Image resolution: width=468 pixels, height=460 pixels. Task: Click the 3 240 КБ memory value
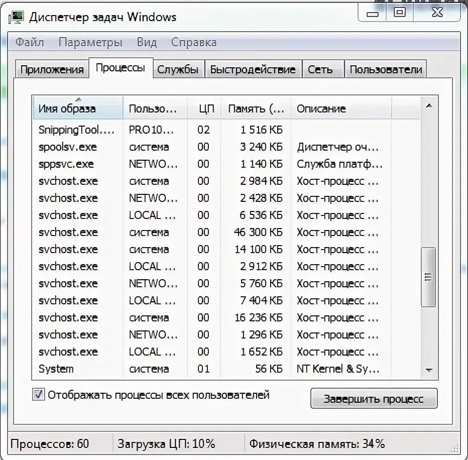click(262, 147)
